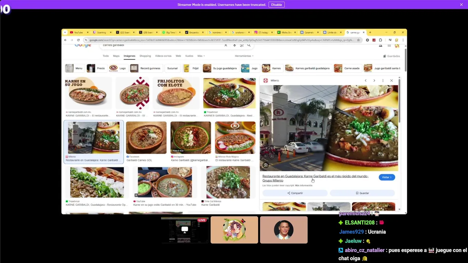Screen dimensions: 468x263
Task: Expand the Herramientas tools menu
Action: coord(244,56)
